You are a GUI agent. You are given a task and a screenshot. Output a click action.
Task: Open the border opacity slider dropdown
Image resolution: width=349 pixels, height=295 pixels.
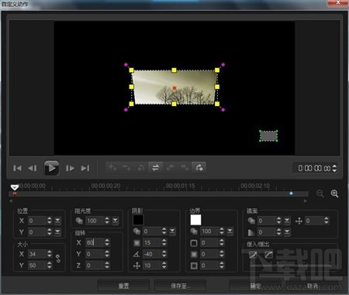pos(230,232)
